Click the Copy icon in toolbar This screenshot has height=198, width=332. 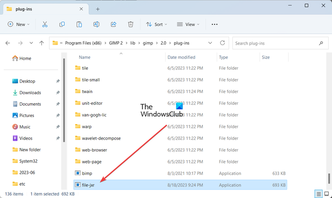click(x=62, y=24)
